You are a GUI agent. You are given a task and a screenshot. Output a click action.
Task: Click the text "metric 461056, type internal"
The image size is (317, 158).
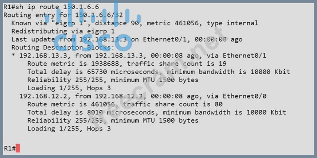(203, 23)
